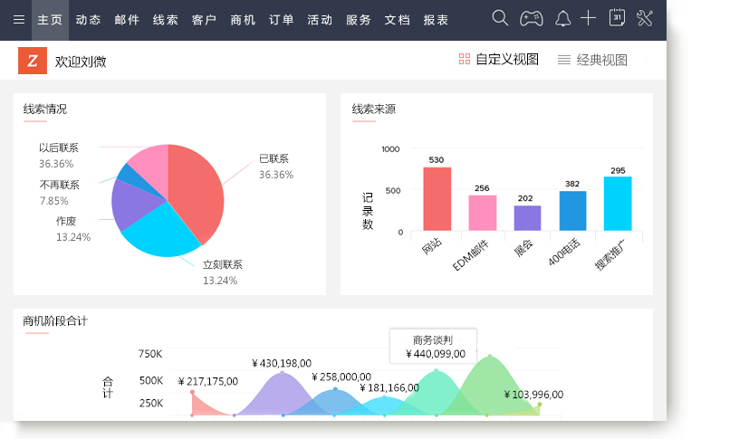Click the search magnifier icon
This screenshot has width=739, height=439.
500,18
